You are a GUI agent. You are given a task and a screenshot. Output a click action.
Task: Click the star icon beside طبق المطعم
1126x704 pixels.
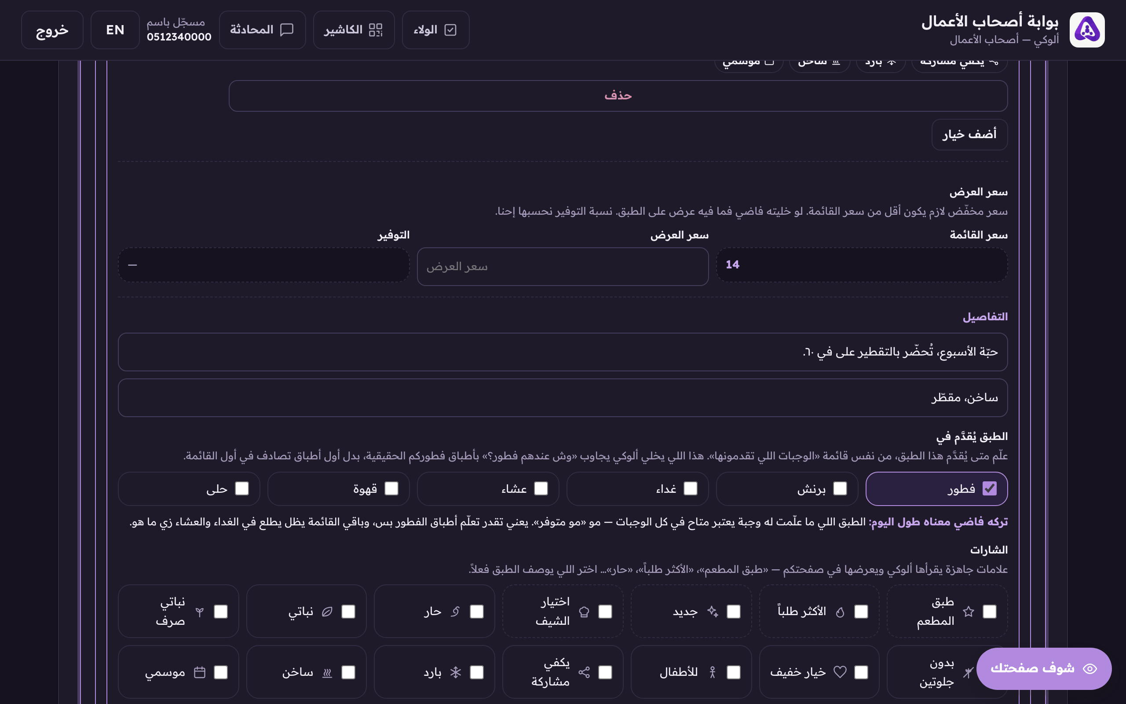tap(968, 611)
